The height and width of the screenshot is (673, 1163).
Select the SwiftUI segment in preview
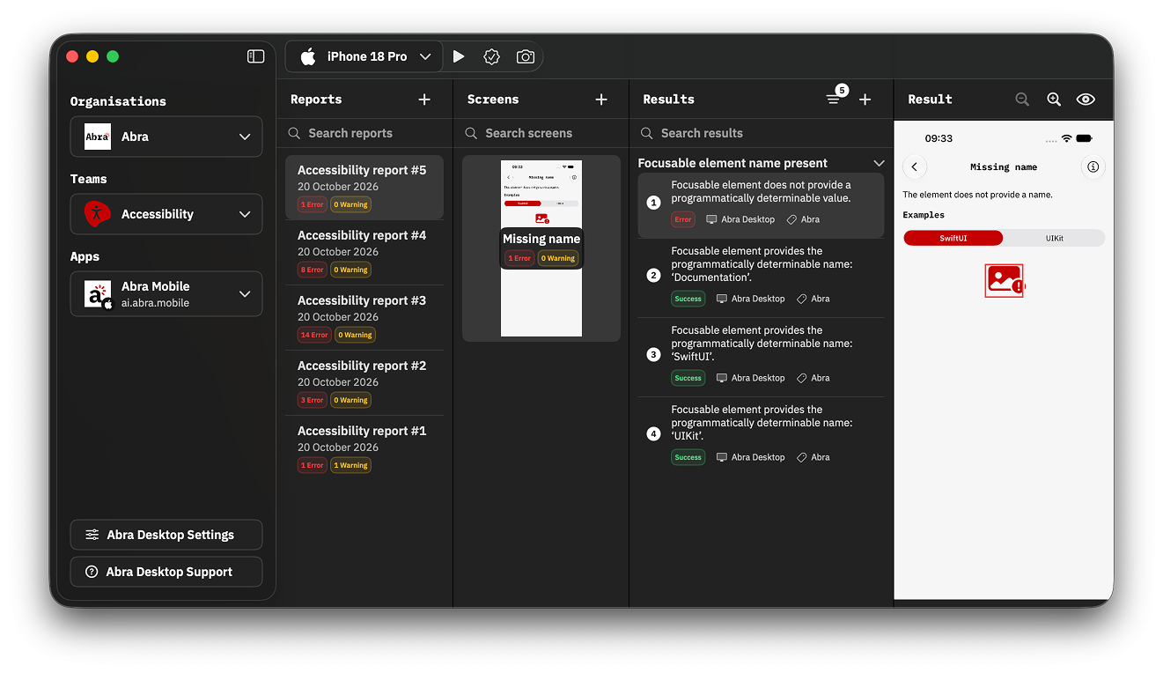(953, 238)
